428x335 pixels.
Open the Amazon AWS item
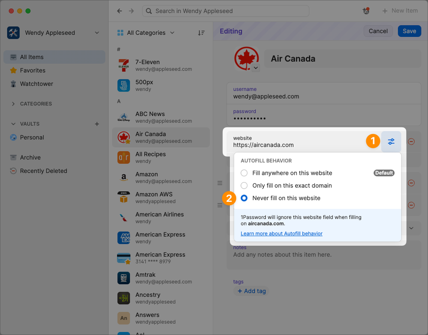point(161,198)
